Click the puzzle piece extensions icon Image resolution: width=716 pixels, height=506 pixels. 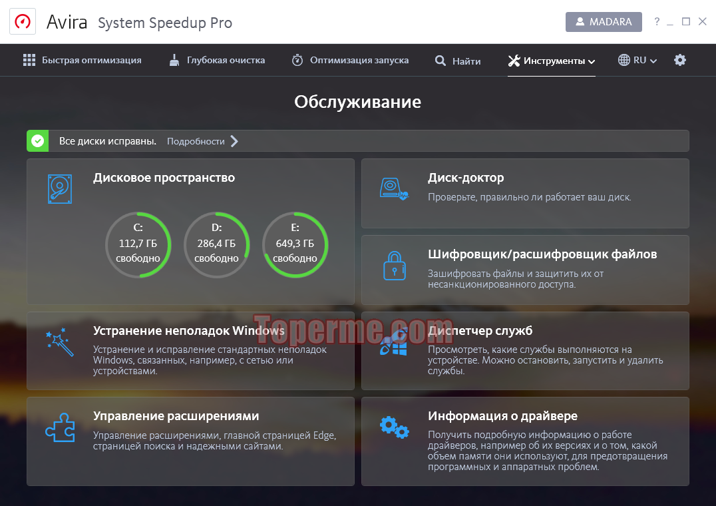click(x=61, y=427)
